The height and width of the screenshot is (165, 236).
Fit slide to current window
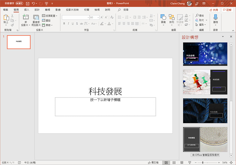point(231,163)
